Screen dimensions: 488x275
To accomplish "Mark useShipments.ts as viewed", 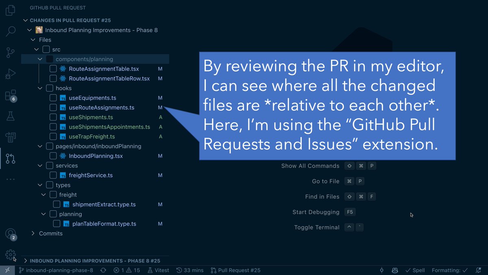I will point(53,117).
